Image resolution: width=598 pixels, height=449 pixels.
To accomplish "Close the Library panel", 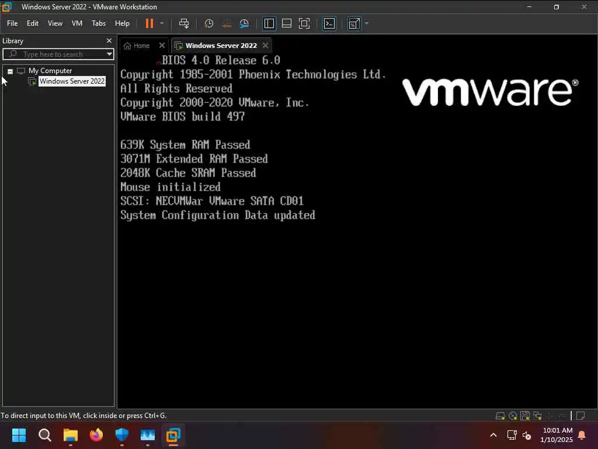I will click(x=109, y=41).
